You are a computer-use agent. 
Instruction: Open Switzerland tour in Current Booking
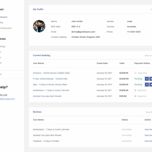click(x=51, y=90)
